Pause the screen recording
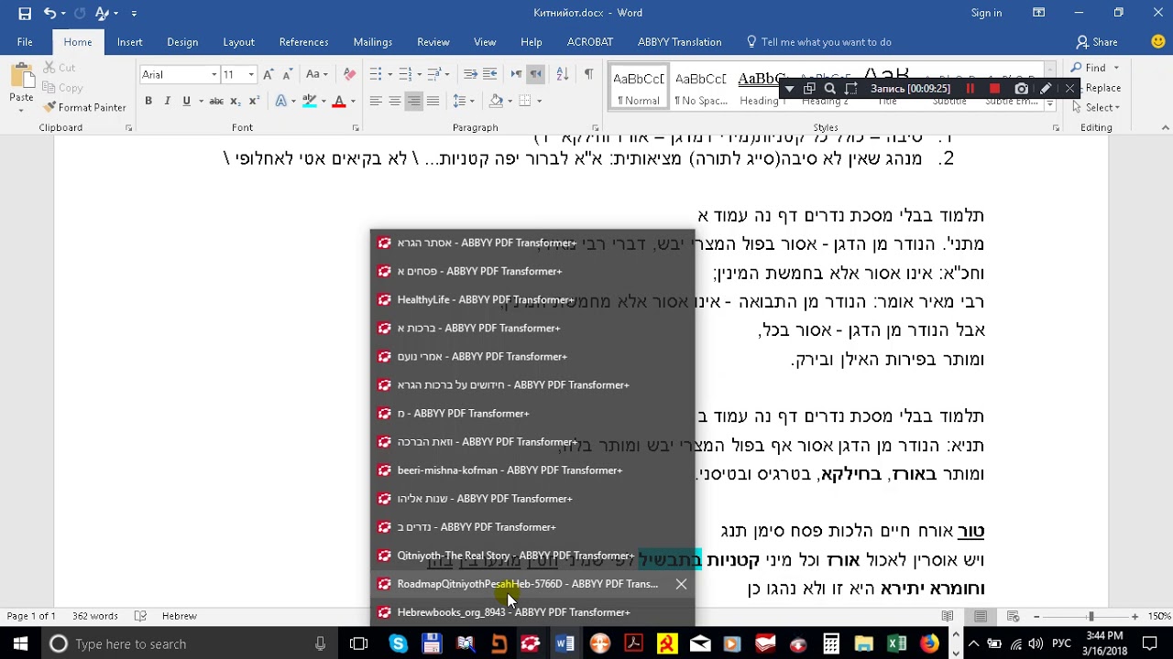This screenshot has width=1173, height=659. point(970,89)
